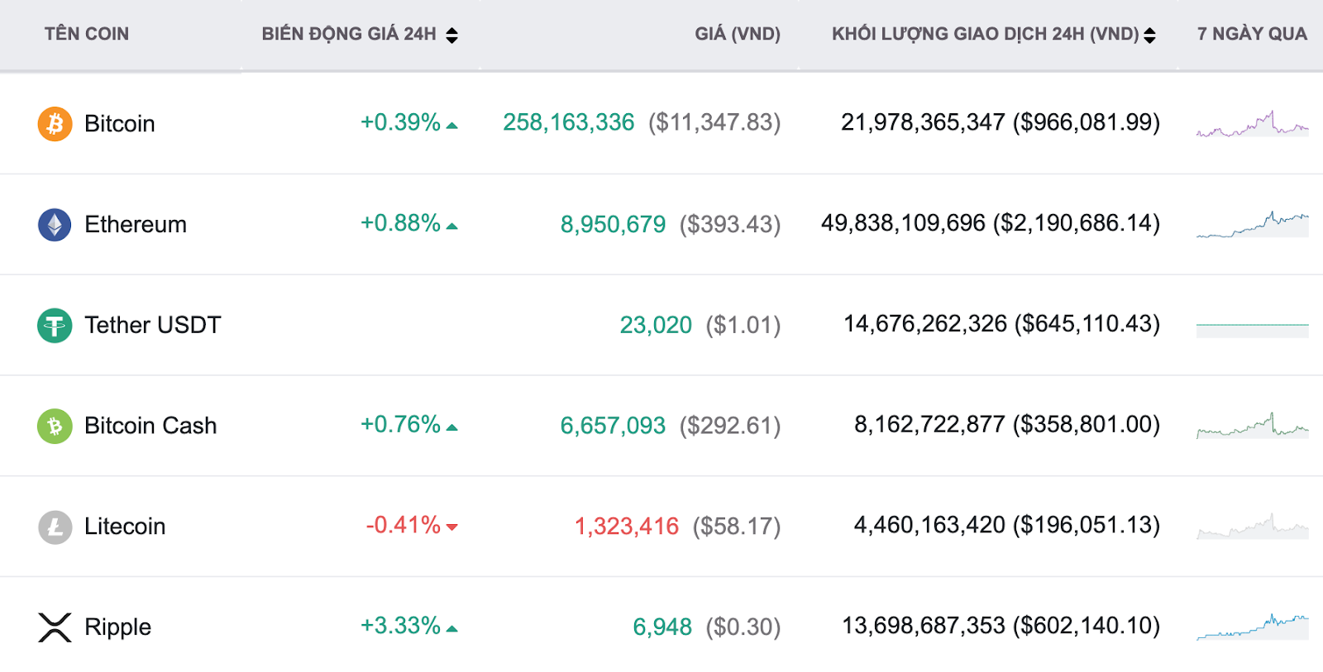Click the TÊN COIN column header
1323x672 pixels.
coord(87,34)
